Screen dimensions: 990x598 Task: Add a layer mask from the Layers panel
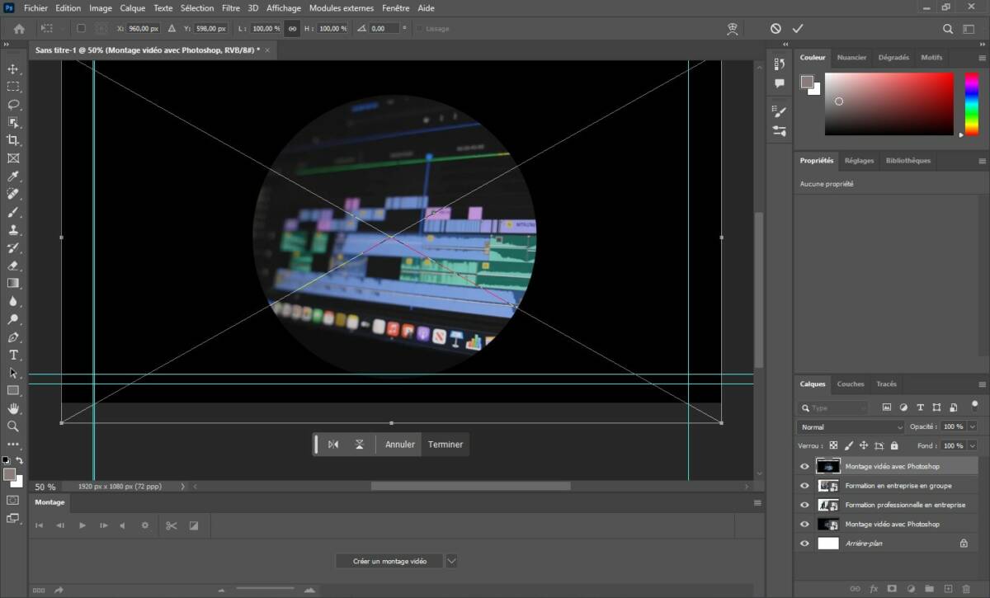click(893, 588)
